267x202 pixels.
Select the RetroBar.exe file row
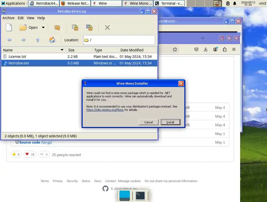pos(79,63)
